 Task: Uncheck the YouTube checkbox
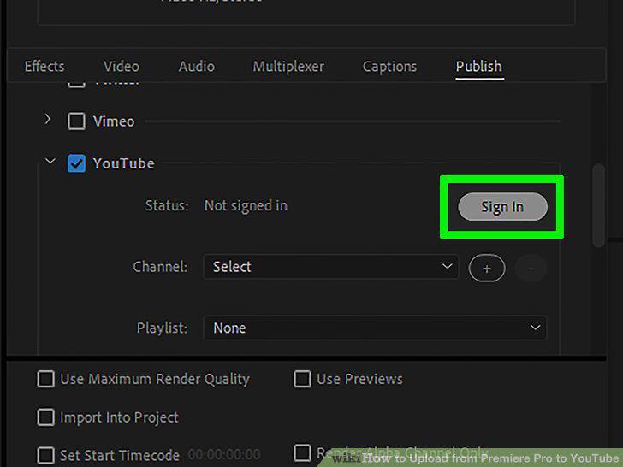76,163
